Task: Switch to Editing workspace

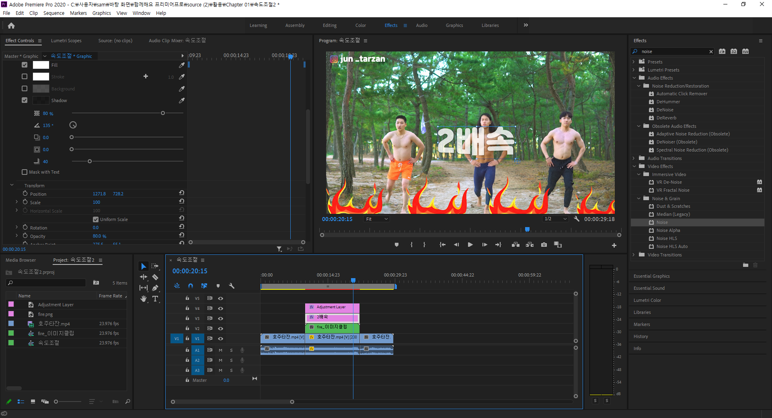Action: pyautogui.click(x=330, y=25)
